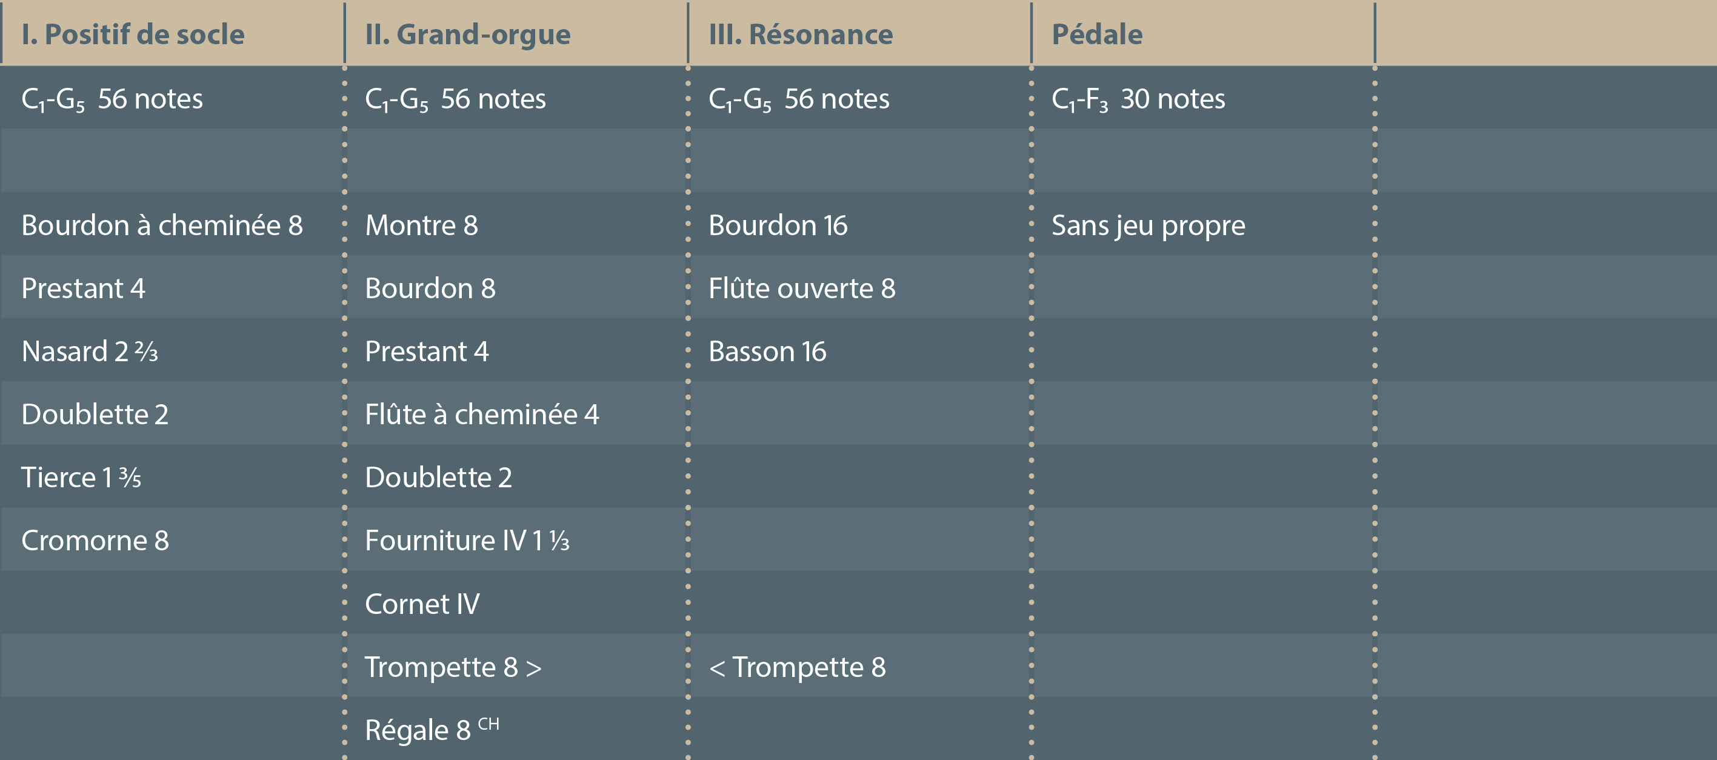
Task: Select "Trompette 8 >" in Grand-orgue column
Action: coord(453,667)
